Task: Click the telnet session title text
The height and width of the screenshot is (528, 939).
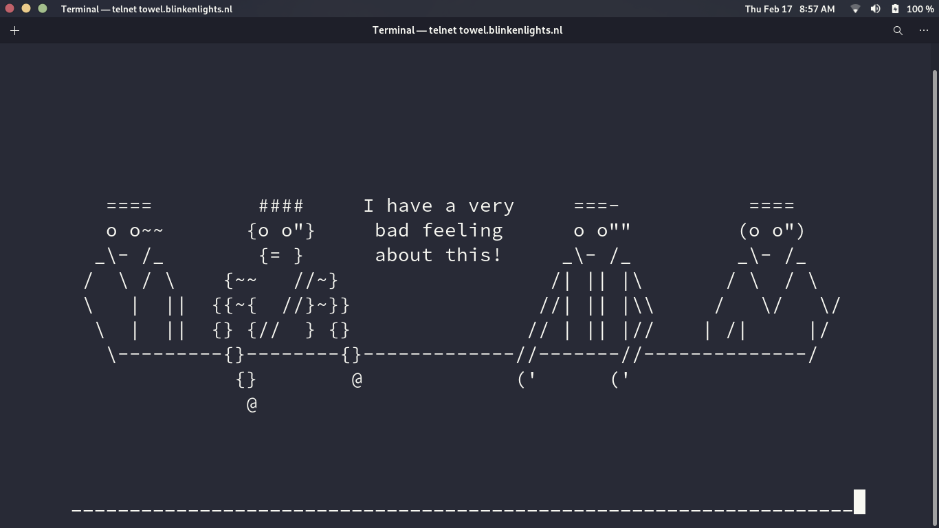Action: click(146, 9)
